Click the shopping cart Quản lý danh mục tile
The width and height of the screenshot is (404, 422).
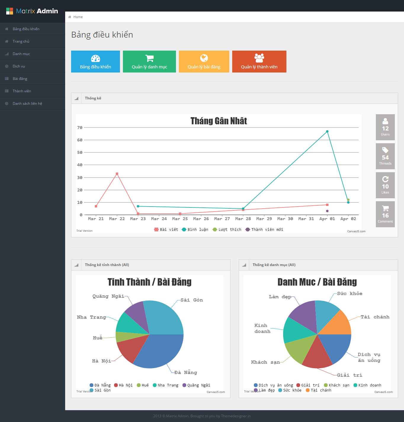[149, 62]
